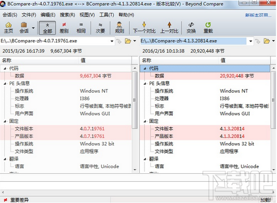Click the right file path input field
Screen dimensions: 277x203
click(193, 41)
